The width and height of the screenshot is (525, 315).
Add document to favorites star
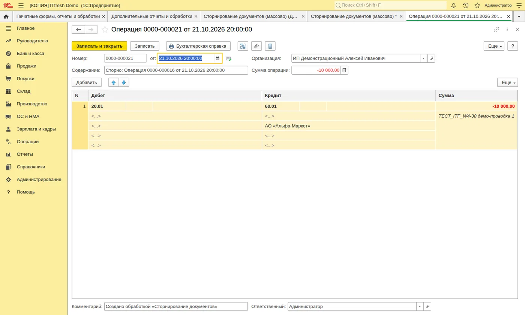(105, 30)
